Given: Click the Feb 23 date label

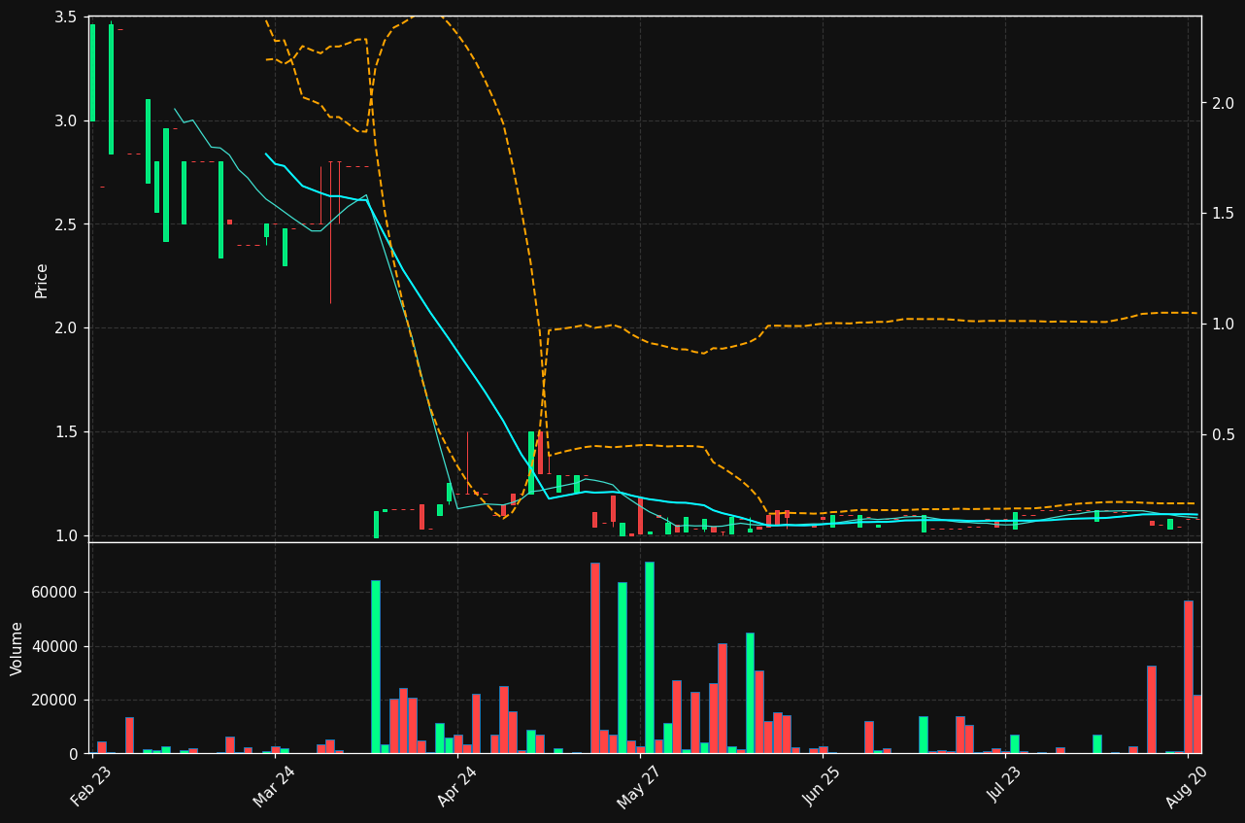Looking at the screenshot, I should point(91,787).
